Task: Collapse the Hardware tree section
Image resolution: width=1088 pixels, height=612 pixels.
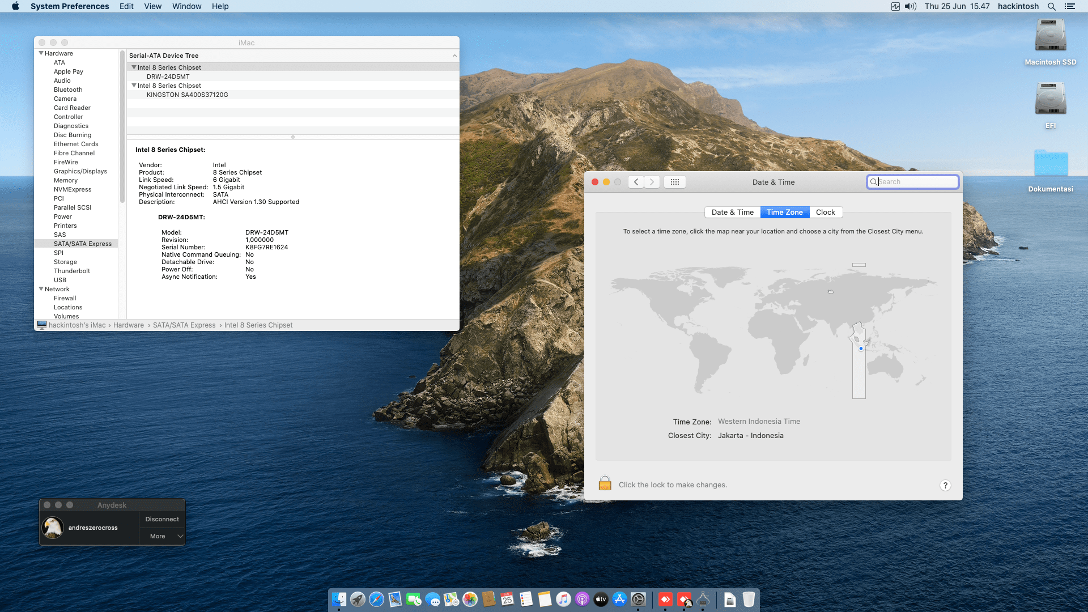Action: click(41, 53)
